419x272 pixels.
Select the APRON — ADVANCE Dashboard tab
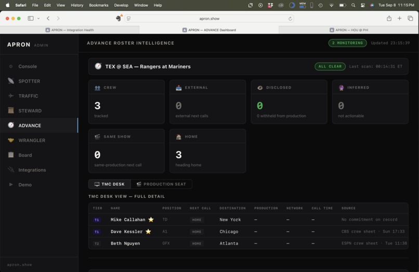[209, 30]
